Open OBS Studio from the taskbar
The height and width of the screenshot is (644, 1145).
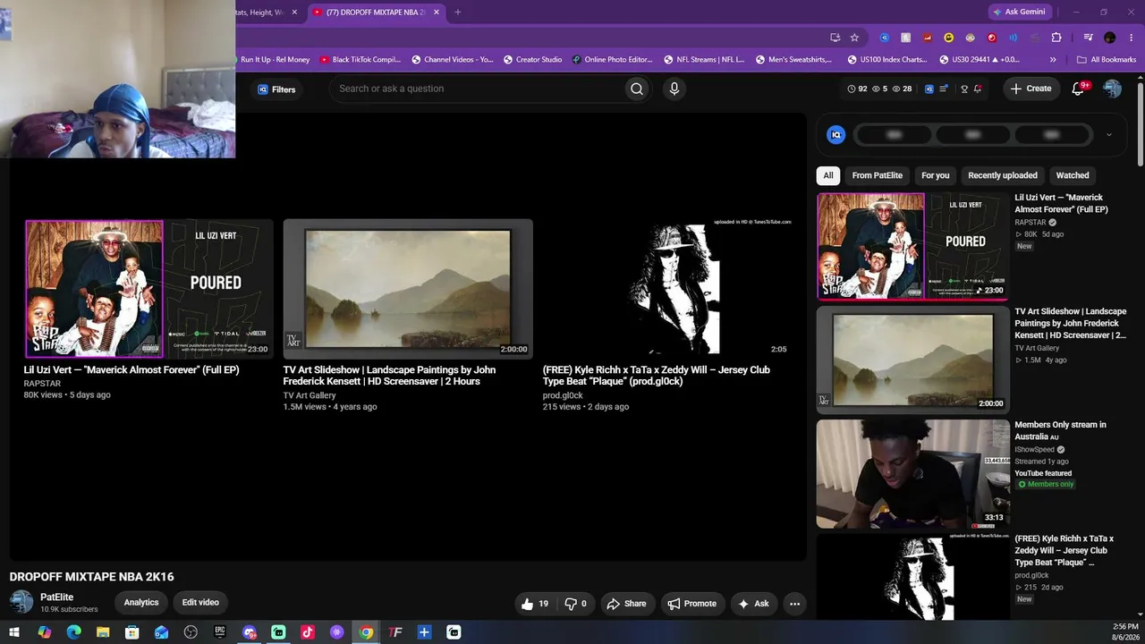point(191,632)
